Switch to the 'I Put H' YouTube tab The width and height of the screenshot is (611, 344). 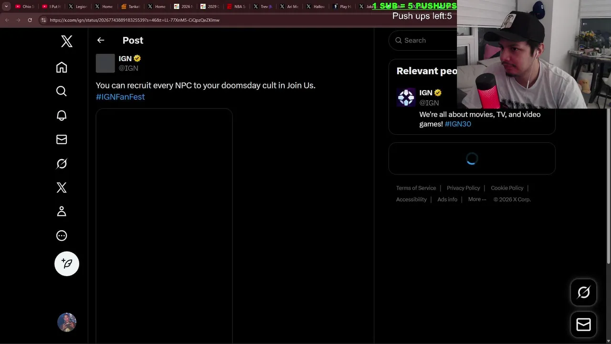pyautogui.click(x=52, y=7)
